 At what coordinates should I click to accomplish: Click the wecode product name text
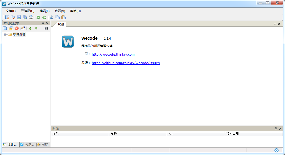coord(90,38)
